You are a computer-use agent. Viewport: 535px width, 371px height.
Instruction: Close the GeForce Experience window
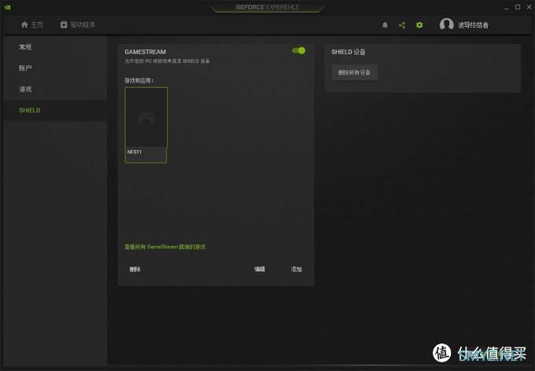coord(529,7)
